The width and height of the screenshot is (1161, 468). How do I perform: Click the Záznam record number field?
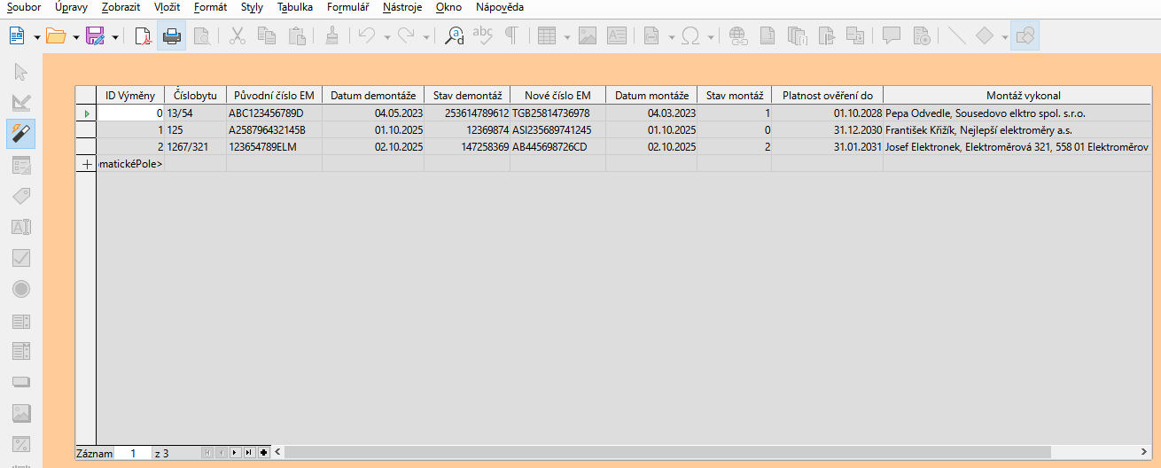pos(134,453)
